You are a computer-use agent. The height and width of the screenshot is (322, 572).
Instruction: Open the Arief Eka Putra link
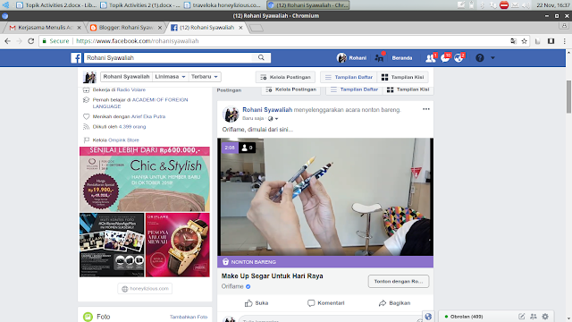[x=148, y=116]
